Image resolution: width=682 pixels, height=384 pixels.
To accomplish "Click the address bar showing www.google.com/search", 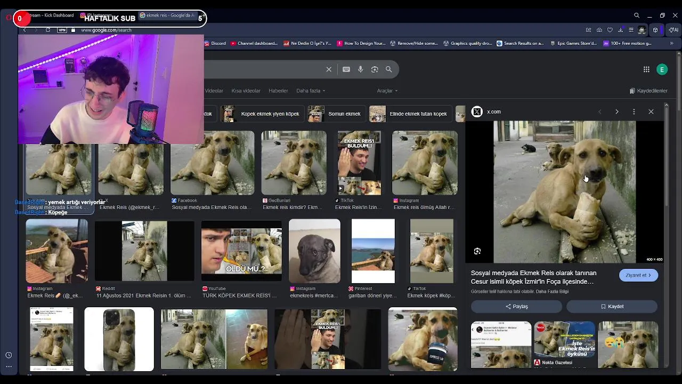I will [x=106, y=30].
